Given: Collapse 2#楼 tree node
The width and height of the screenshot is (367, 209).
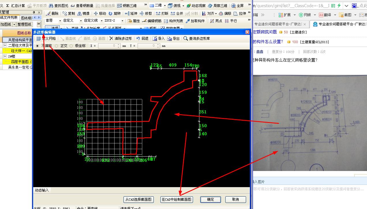Looking at the screenshot, I should pyautogui.click(x=5, y=56).
